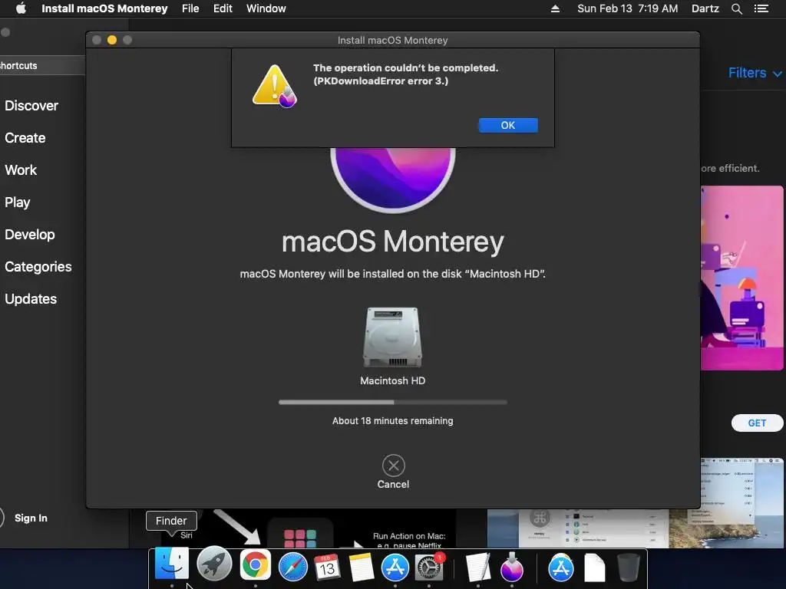The width and height of the screenshot is (786, 589).
Task: Select the Macintosh HD disk icon
Action: [392, 337]
